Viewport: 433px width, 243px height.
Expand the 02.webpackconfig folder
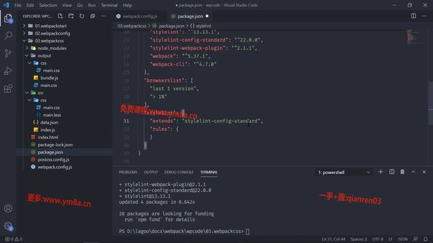pyautogui.click(x=52, y=33)
